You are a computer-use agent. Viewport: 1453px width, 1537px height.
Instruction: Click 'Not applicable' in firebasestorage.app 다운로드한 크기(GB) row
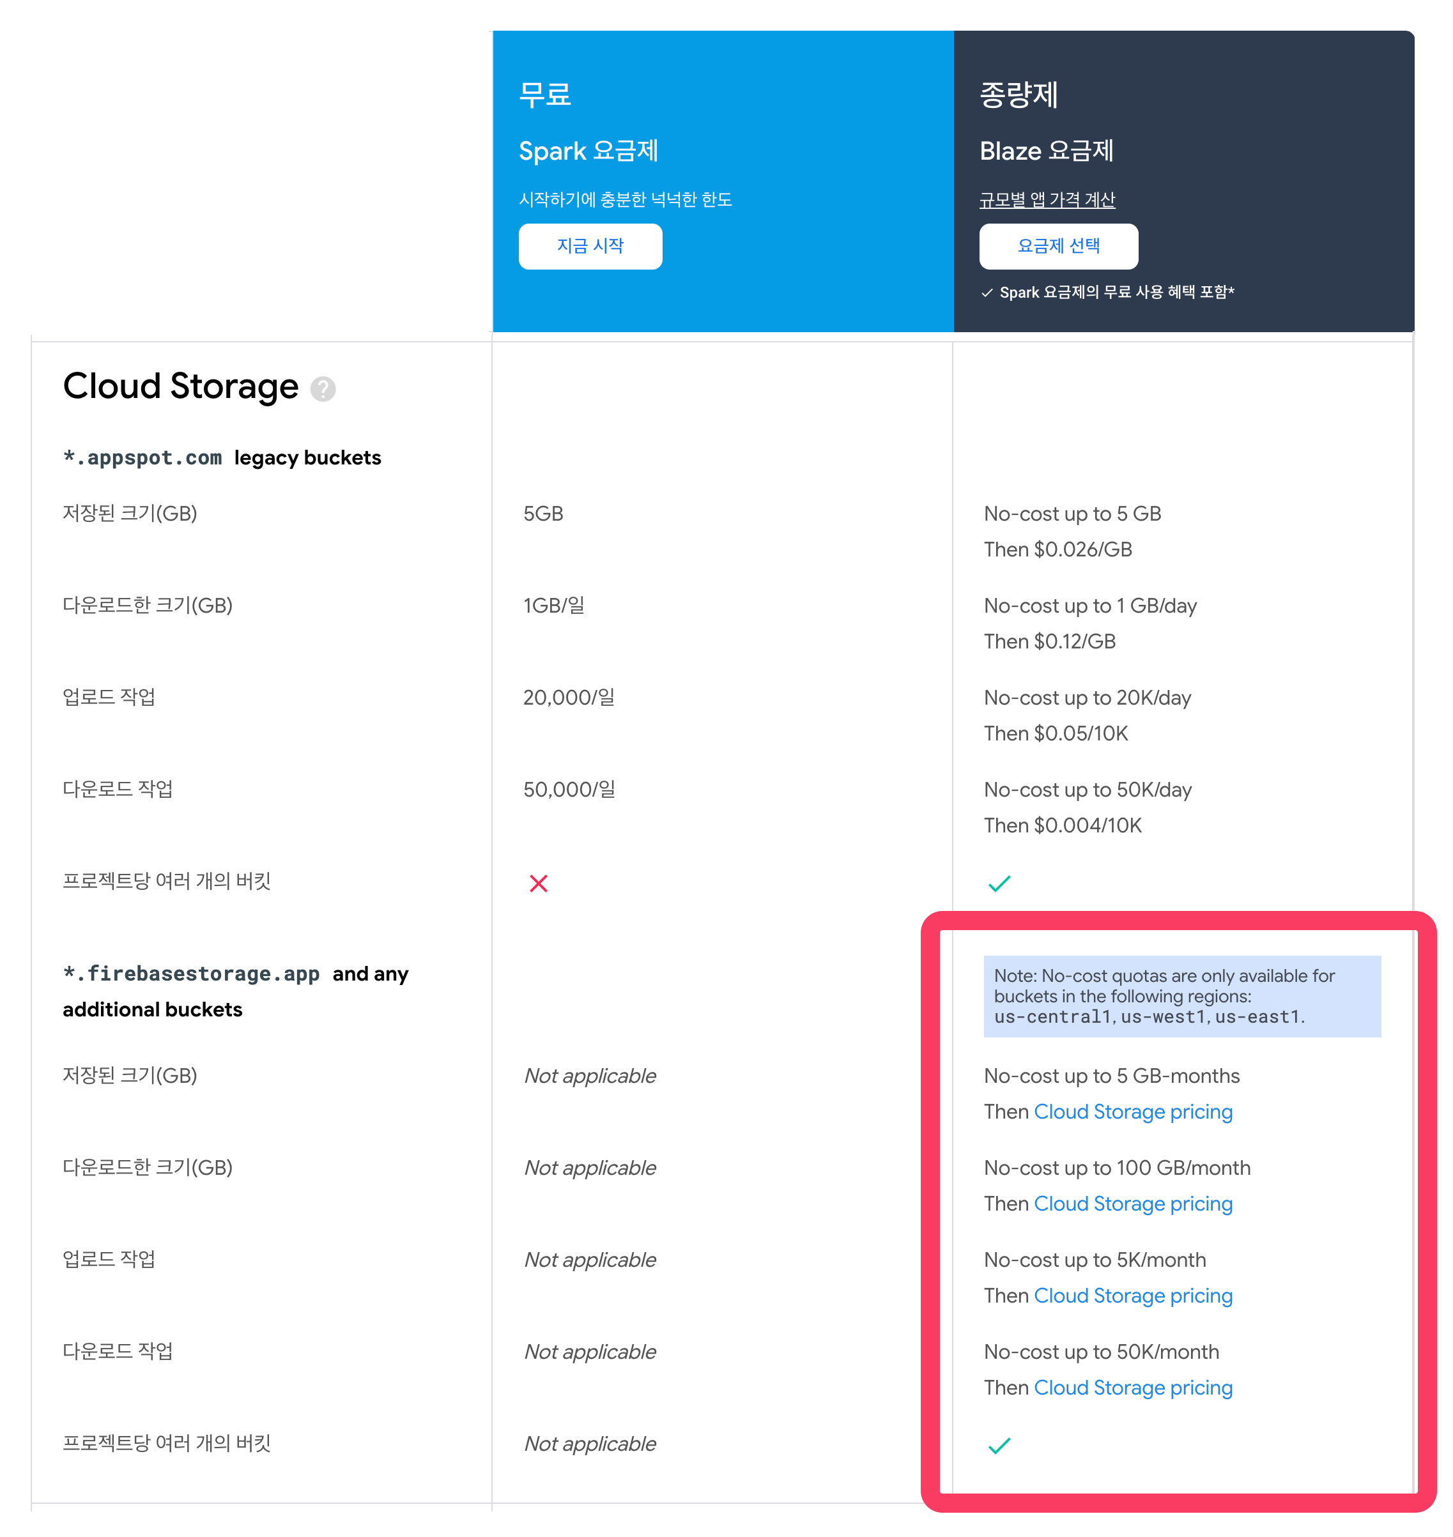(590, 1168)
